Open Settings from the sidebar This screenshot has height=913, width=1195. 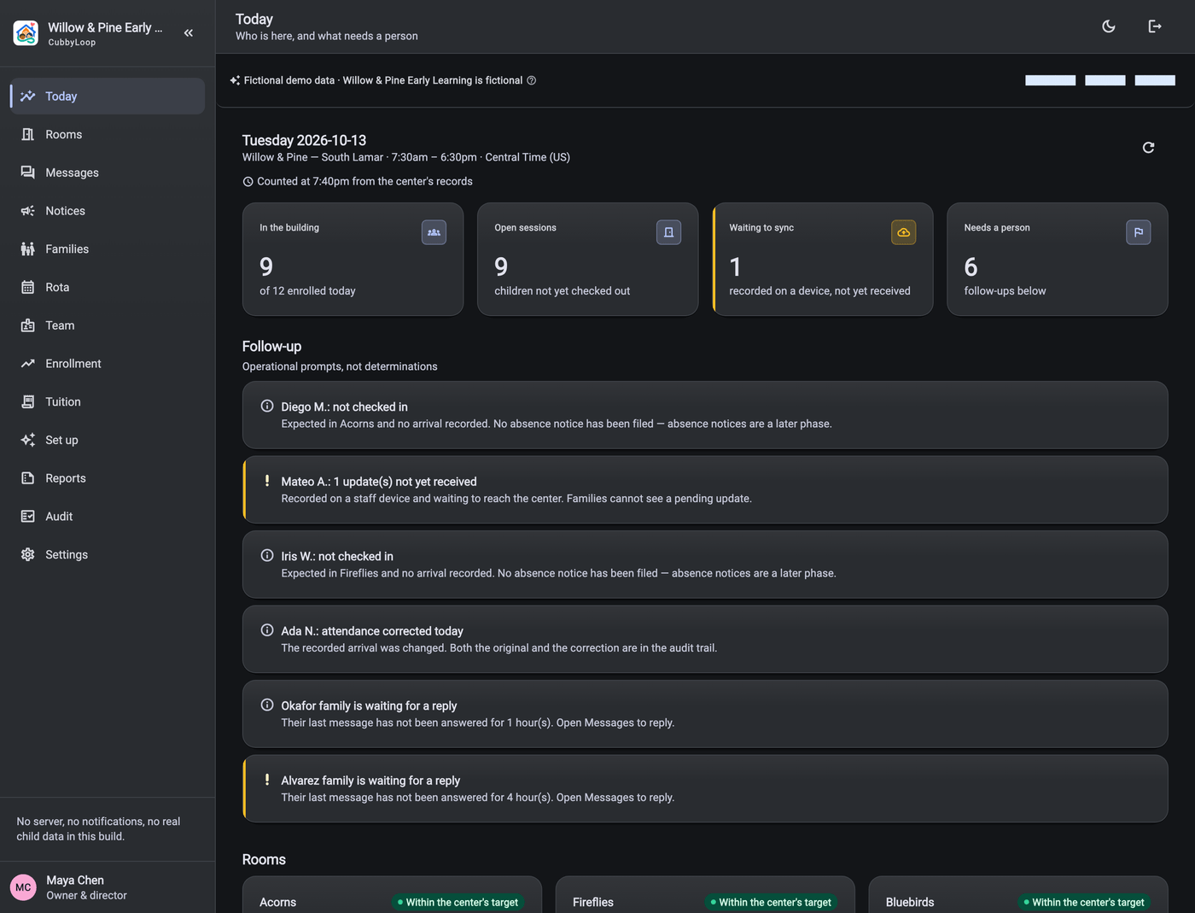[108, 554]
